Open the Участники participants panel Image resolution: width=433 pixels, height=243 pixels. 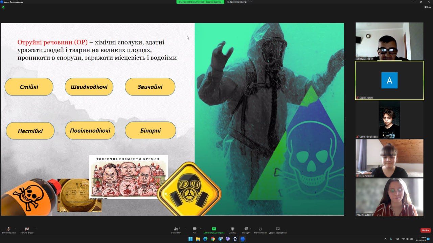tap(176, 229)
